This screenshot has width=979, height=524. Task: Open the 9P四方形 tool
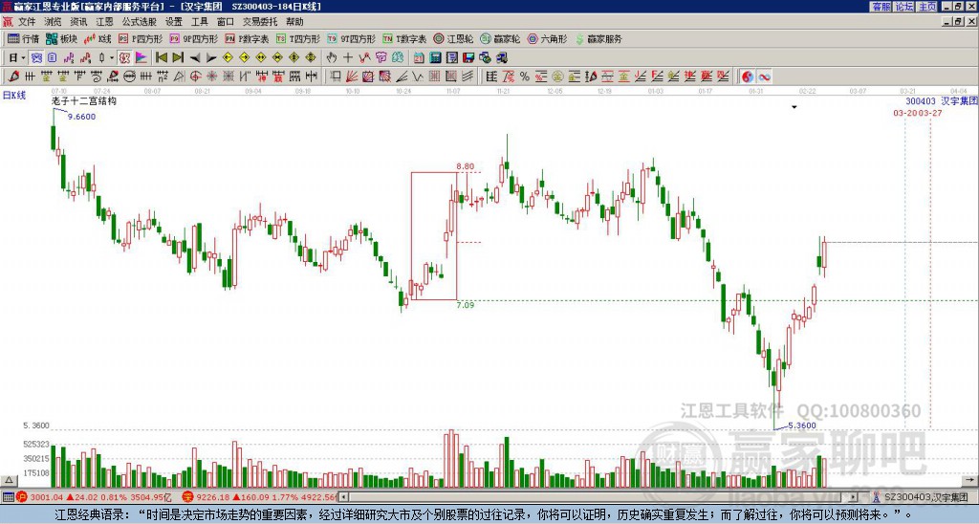[x=194, y=38]
